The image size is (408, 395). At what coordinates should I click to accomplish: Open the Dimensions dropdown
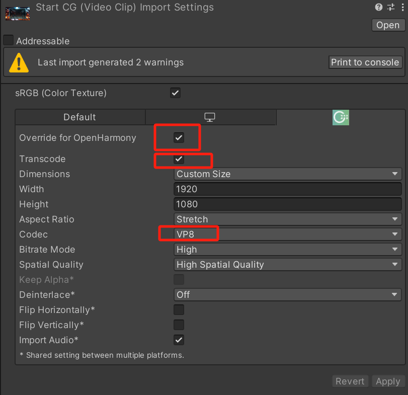[287, 174]
